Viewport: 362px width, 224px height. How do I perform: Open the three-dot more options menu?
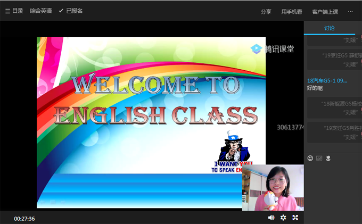350,12
